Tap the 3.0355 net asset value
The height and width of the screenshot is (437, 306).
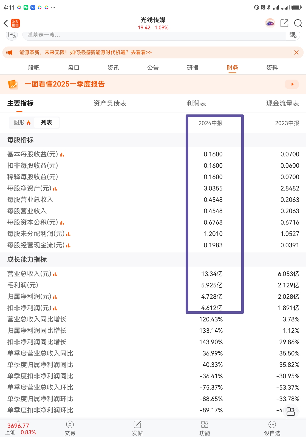(213, 189)
